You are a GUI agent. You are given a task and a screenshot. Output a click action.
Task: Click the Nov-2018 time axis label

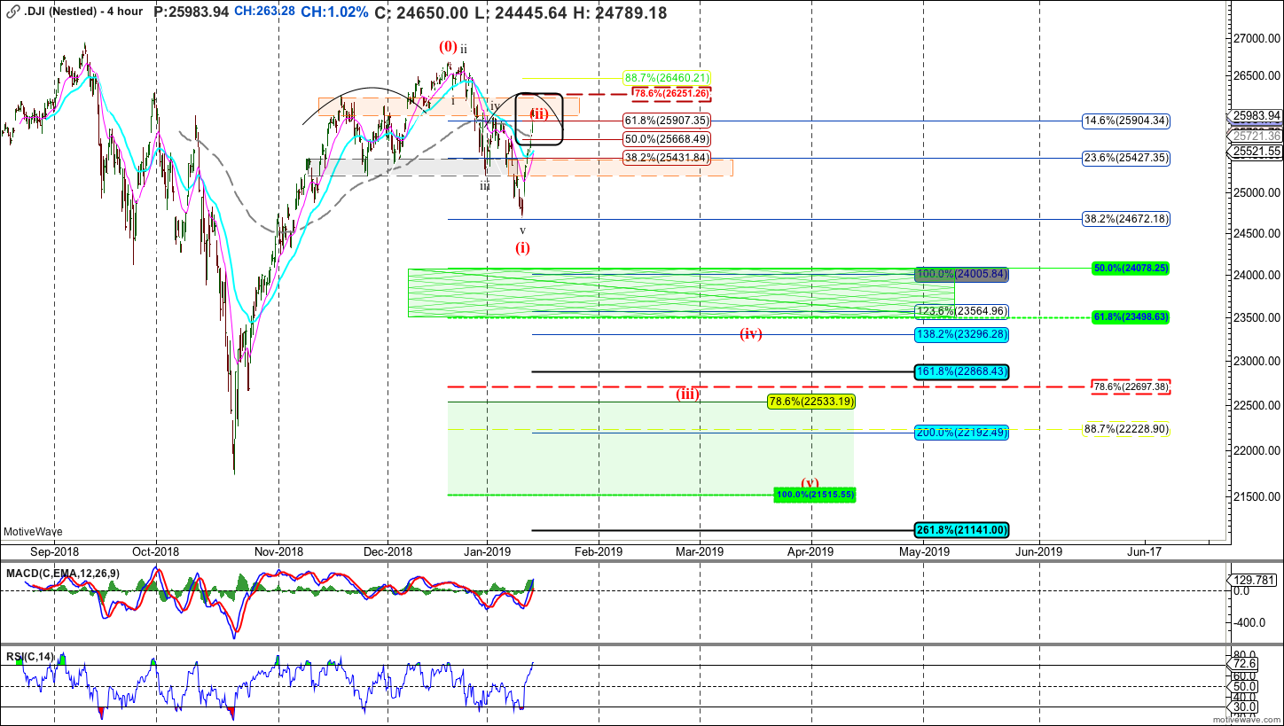(278, 551)
